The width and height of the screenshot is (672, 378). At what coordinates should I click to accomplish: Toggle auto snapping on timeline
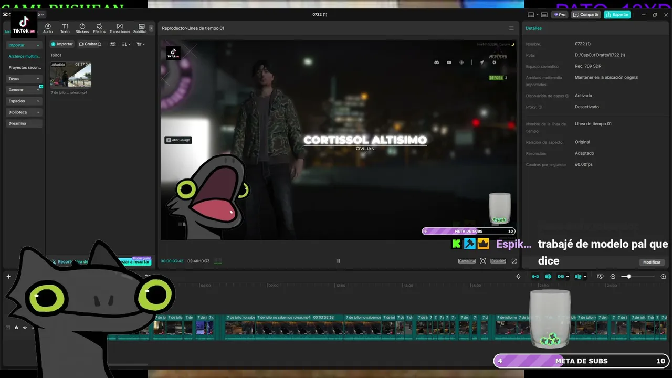(x=548, y=277)
